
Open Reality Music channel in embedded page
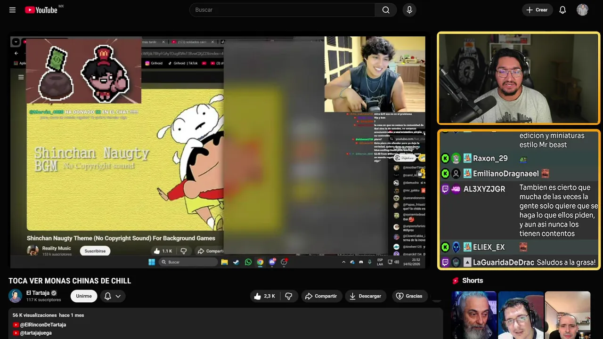tap(57, 248)
